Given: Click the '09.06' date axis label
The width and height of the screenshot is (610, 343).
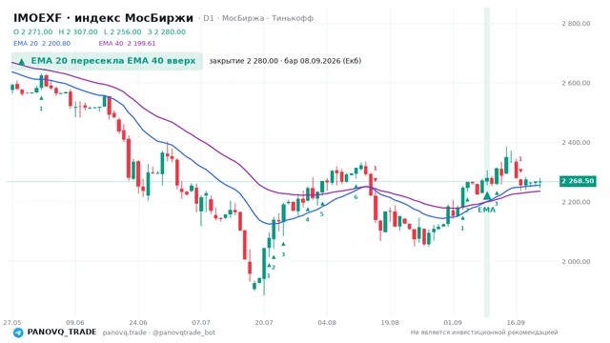Looking at the screenshot, I should [x=75, y=322].
